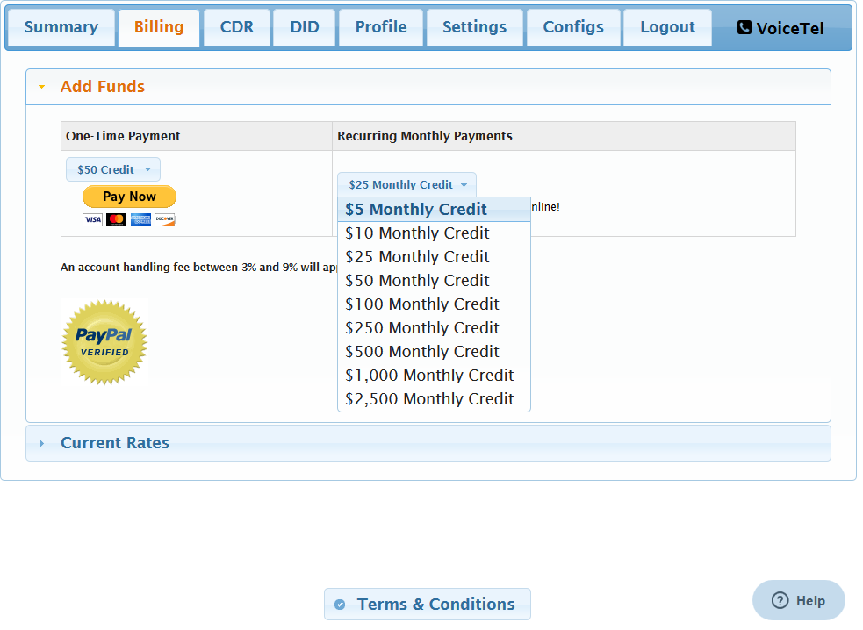Select $10 Monthly Credit option

click(434, 233)
